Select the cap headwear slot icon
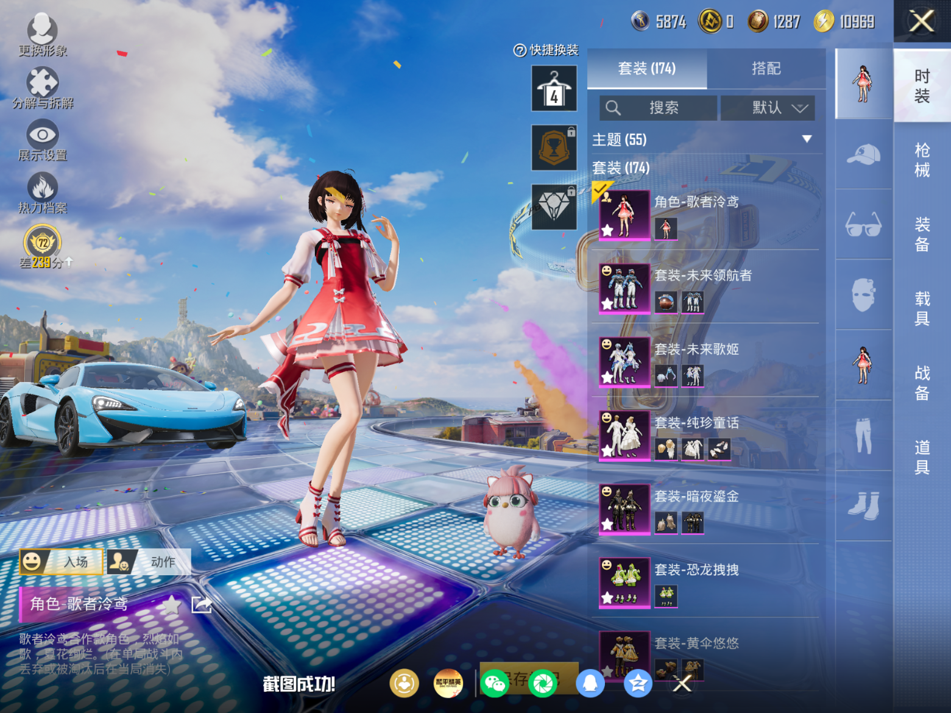 pos(863,155)
